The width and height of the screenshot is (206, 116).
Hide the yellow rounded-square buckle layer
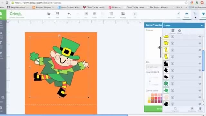200,43
